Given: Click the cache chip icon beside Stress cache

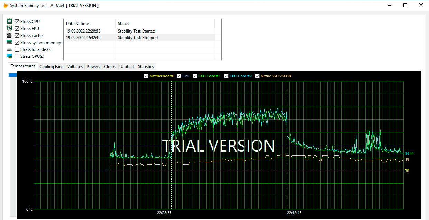Looking at the screenshot, I should tap(9, 35).
